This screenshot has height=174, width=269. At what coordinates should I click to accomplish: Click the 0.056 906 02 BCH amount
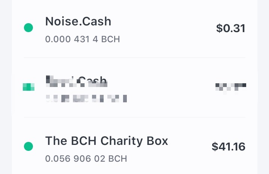[x=86, y=159]
